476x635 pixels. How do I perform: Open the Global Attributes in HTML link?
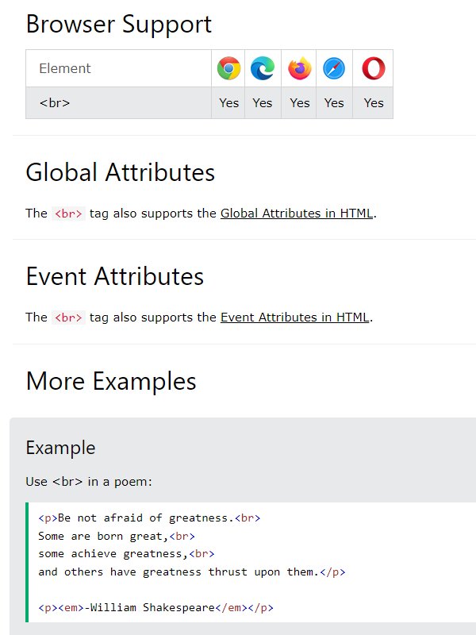point(297,213)
